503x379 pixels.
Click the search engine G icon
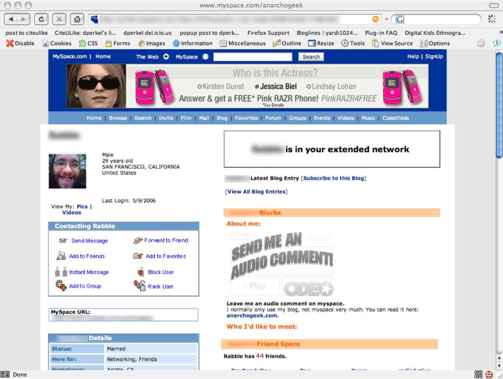[x=399, y=20]
